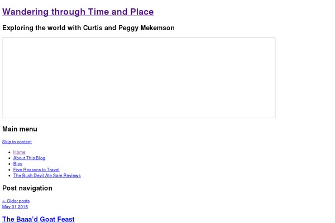Viewport: 335px width, 223px height.
Task: Open the About This Blog page
Action: 29,158
